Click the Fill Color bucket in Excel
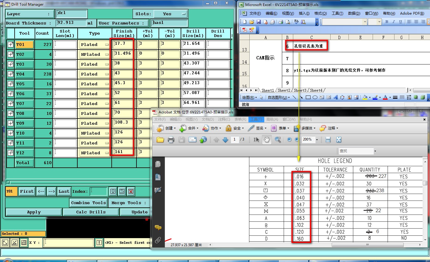Screen dimensions: 430x262 click(365, 97)
